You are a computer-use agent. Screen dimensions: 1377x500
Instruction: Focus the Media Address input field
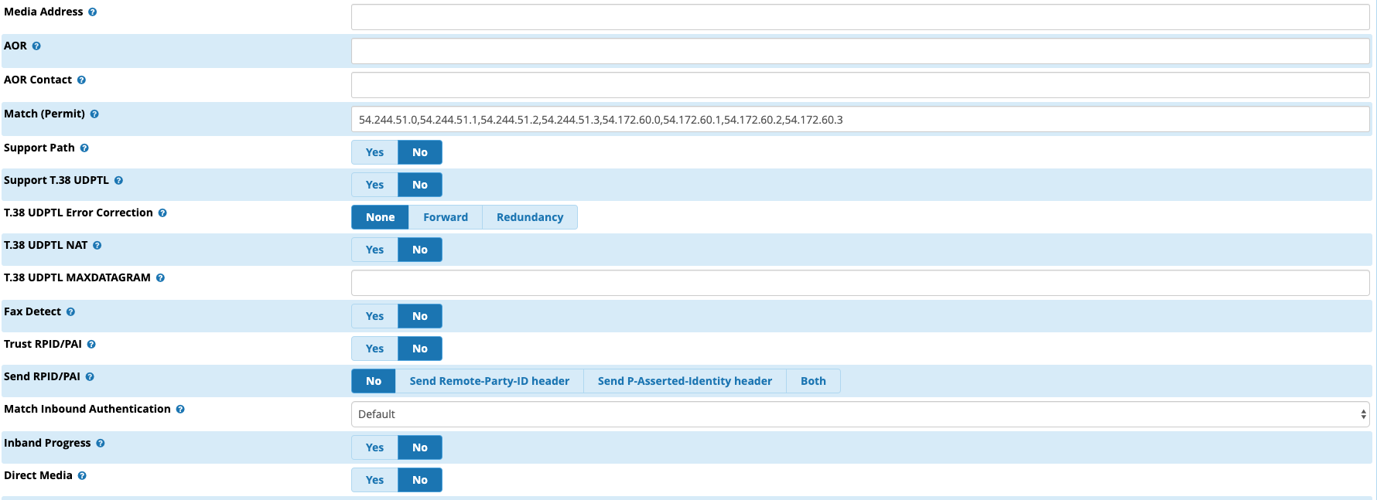pos(860,17)
